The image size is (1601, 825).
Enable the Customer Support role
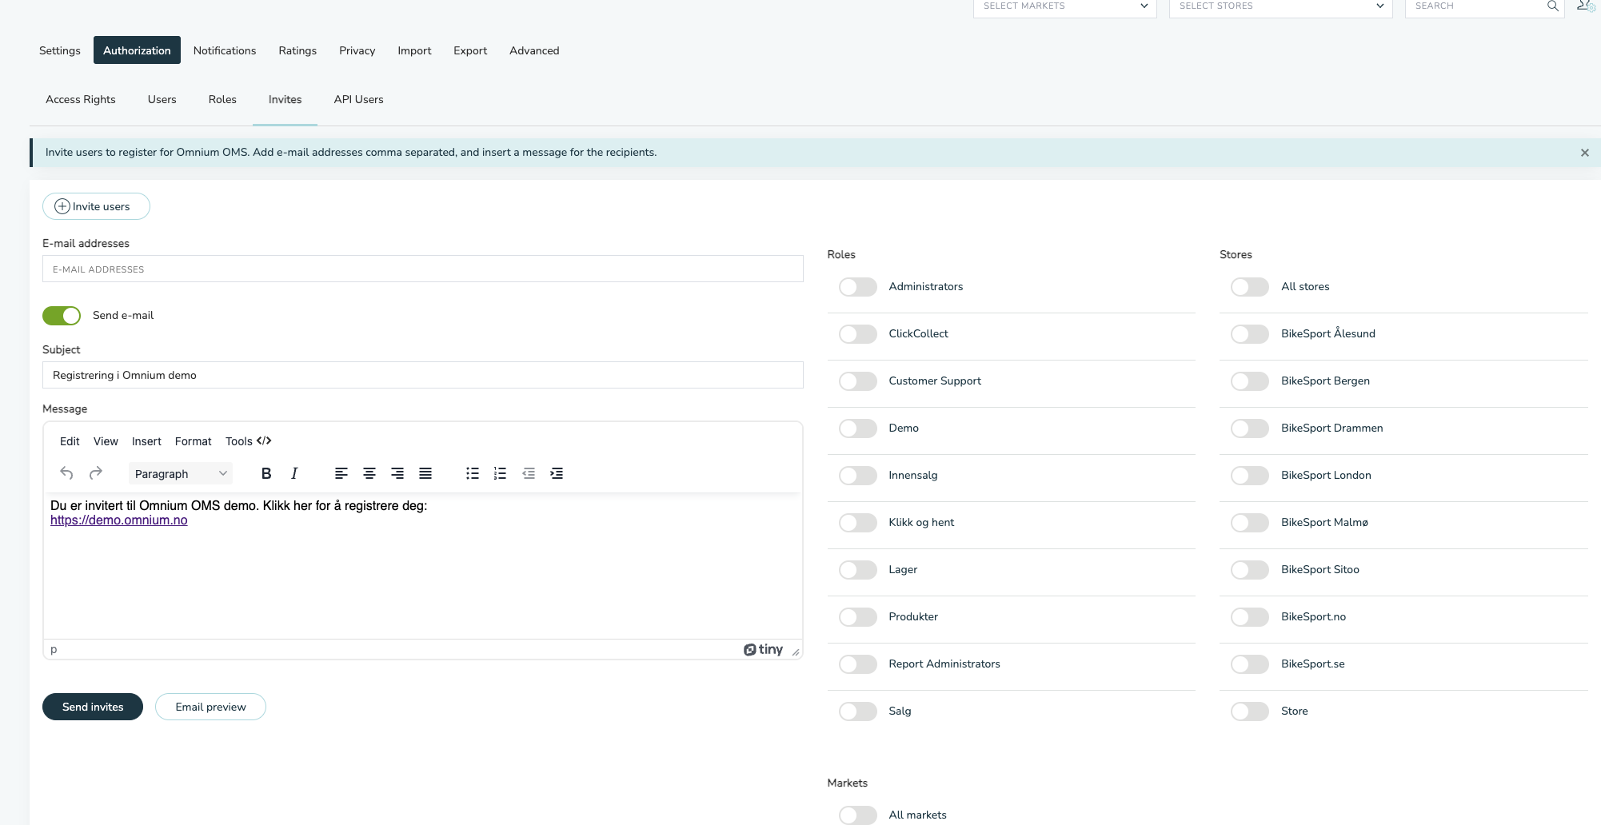857,381
